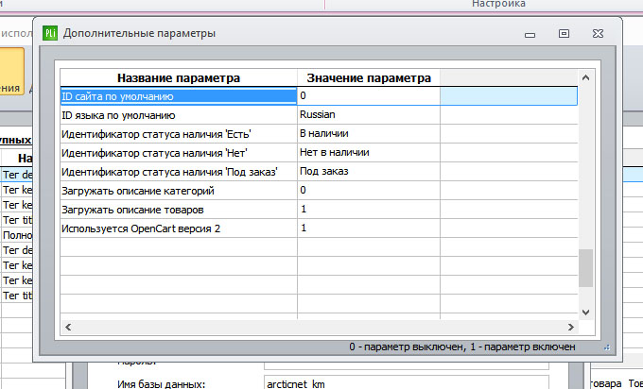Click the scroll down arrow of parameter table

pyautogui.click(x=585, y=313)
